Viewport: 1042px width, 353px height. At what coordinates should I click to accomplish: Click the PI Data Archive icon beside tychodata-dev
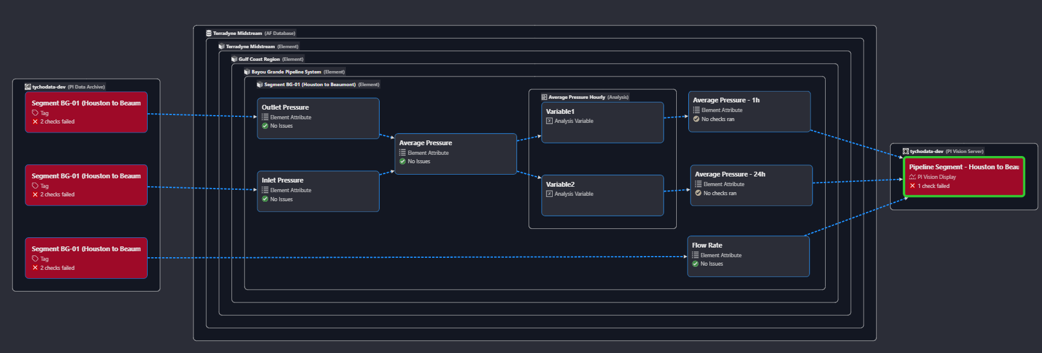click(x=28, y=87)
